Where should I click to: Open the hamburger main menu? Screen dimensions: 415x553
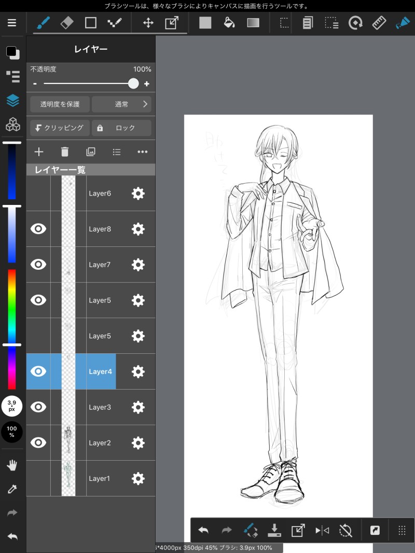pyautogui.click(x=12, y=23)
